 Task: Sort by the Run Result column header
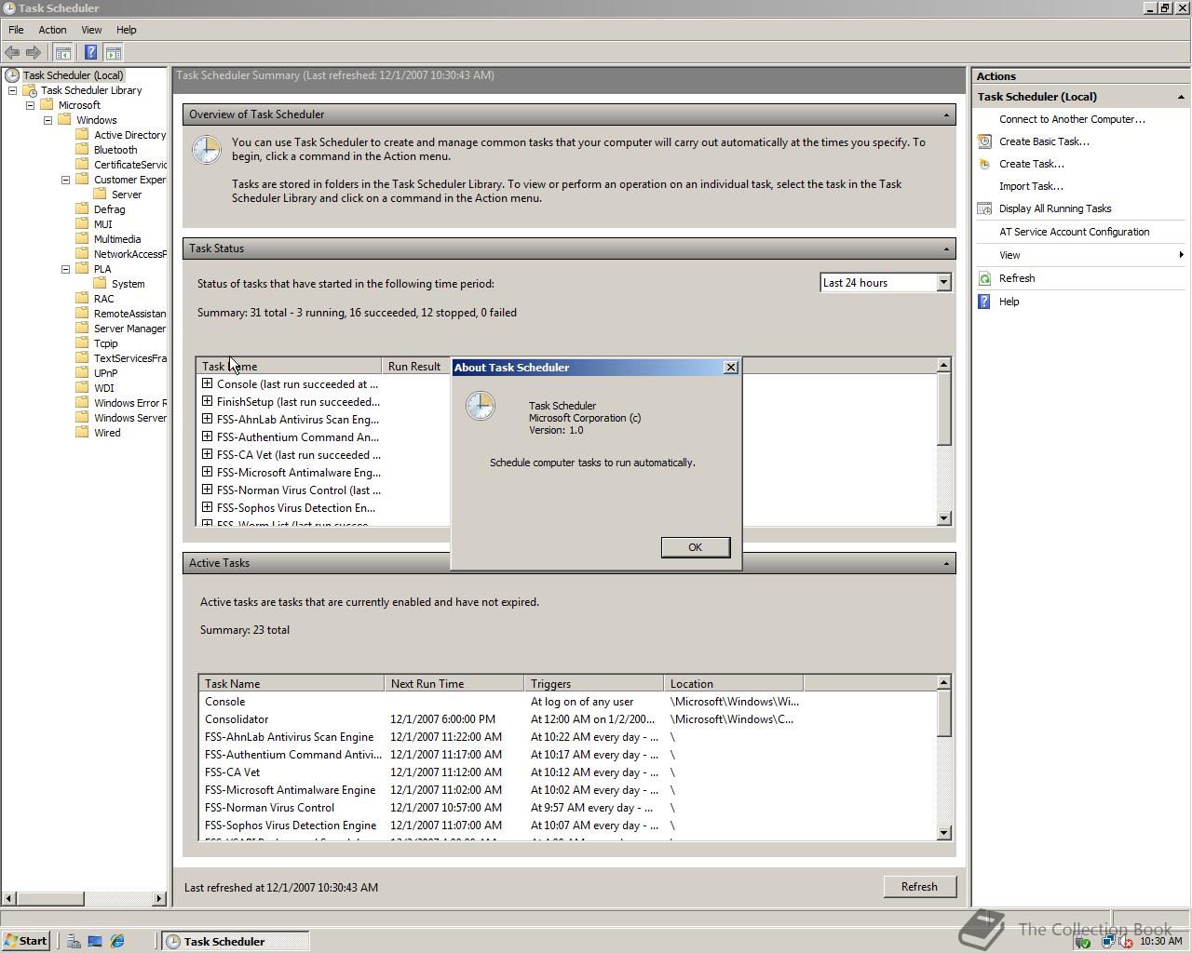point(415,366)
